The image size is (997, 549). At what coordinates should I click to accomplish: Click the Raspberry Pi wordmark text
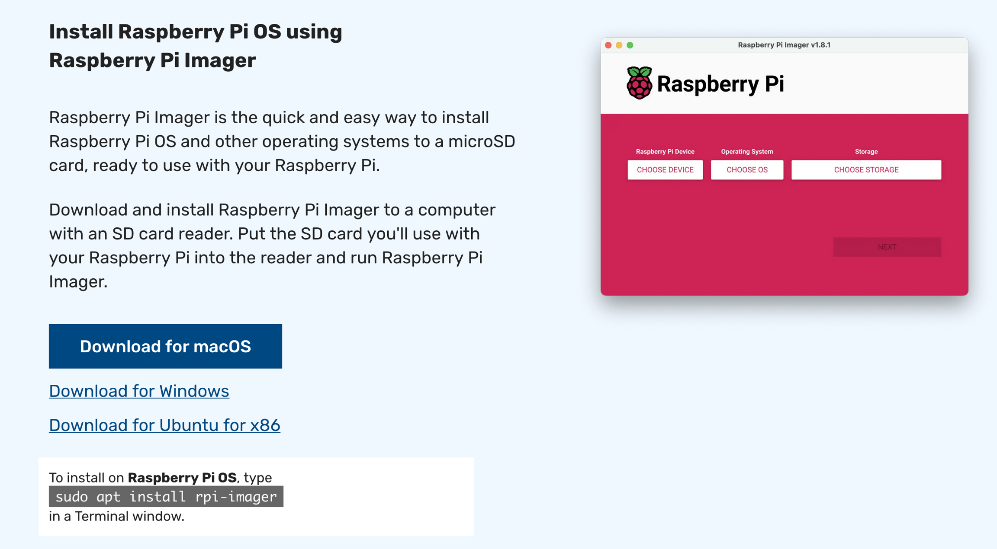tap(720, 84)
